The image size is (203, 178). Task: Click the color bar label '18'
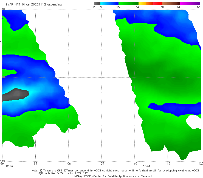(118, 7)
